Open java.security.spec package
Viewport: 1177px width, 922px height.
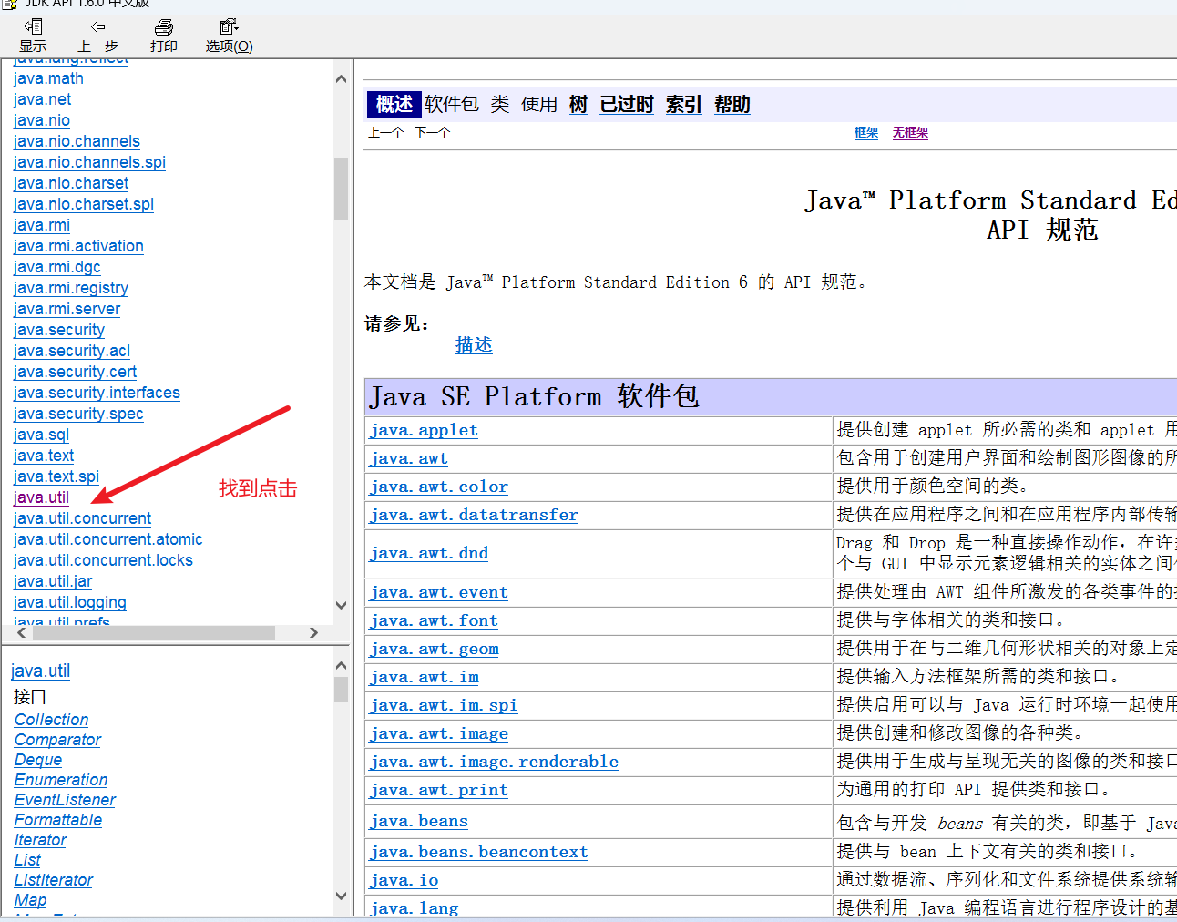(x=78, y=414)
